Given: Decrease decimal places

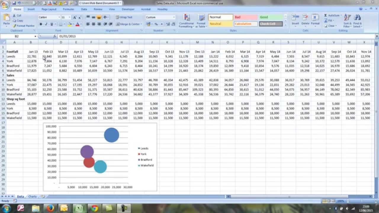Looking at the screenshot, I should (x=173, y=24).
